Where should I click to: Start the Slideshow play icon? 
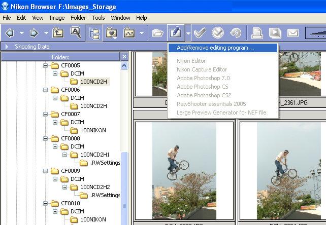tap(275, 33)
